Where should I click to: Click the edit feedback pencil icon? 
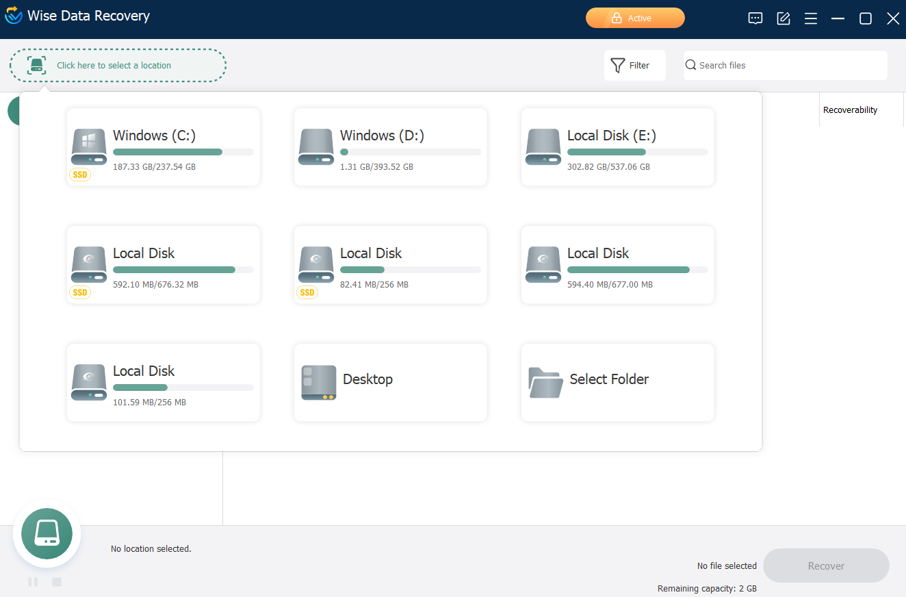783,18
